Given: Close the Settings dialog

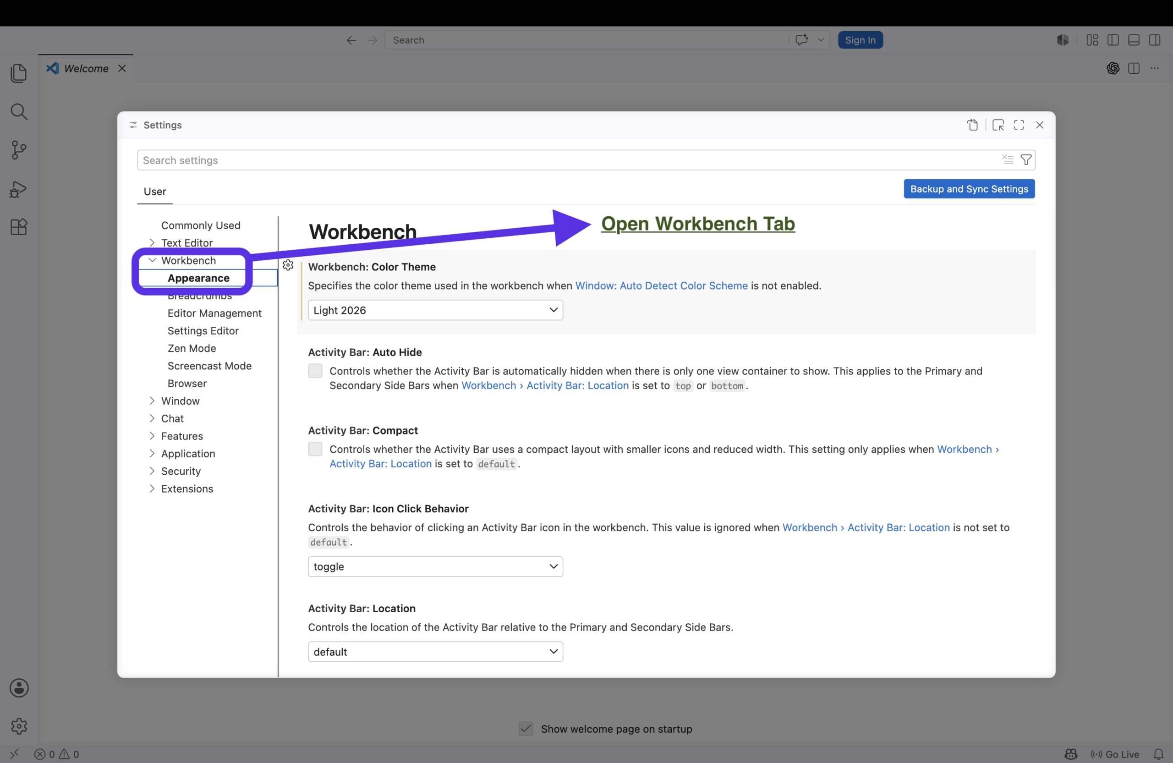Looking at the screenshot, I should 1040,125.
